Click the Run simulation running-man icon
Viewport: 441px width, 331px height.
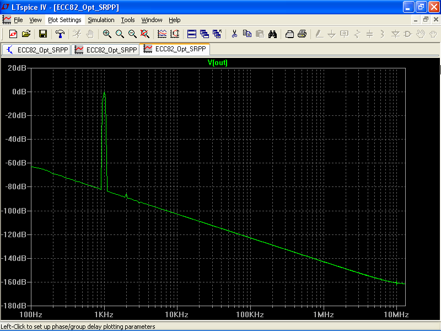pyautogui.click(x=77, y=34)
